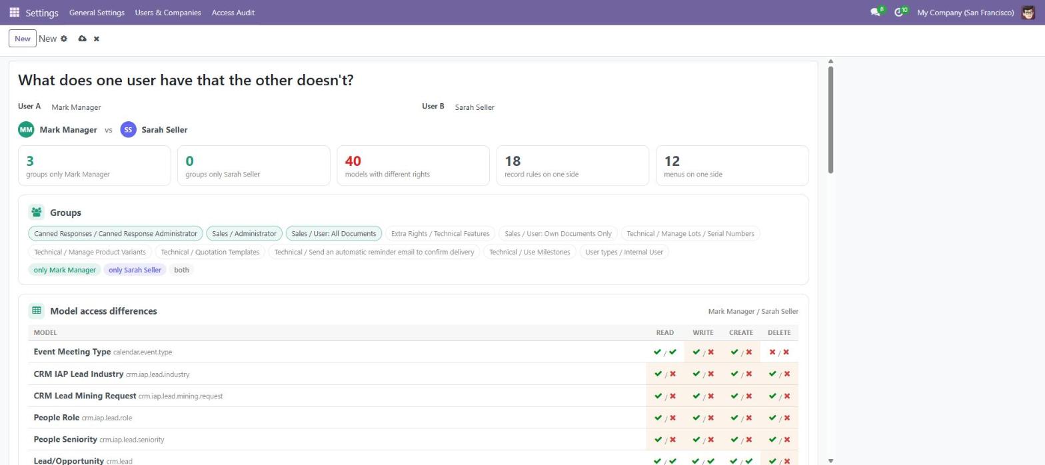This screenshot has height=465, width=1045.
Task: Open the messages conversation icon
Action: pyautogui.click(x=876, y=13)
